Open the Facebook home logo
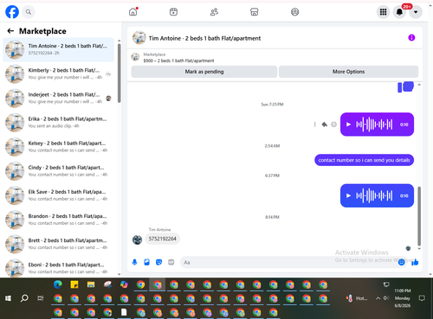The height and width of the screenshot is (319, 433). click(12, 12)
